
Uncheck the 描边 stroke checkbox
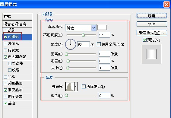pyautogui.click(x=5, y=103)
